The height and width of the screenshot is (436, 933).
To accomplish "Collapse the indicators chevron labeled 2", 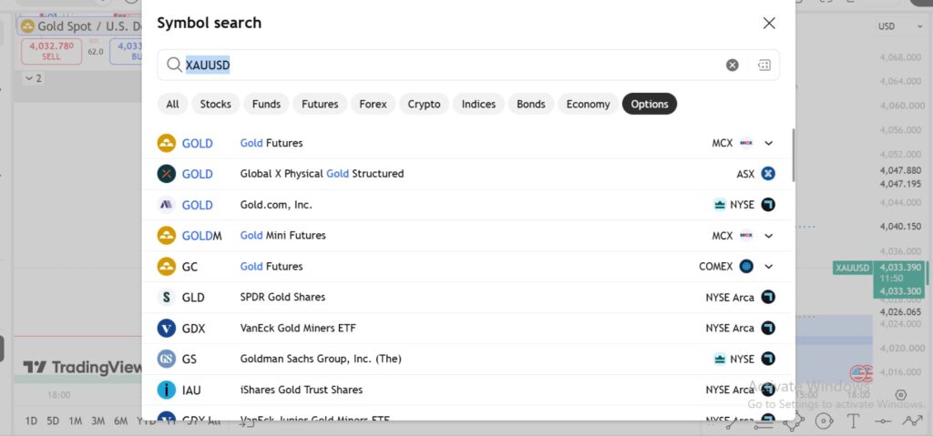I will (34, 78).
